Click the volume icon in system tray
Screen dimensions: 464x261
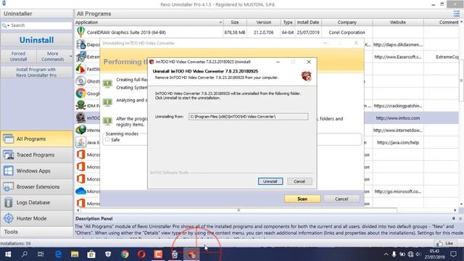(418, 254)
